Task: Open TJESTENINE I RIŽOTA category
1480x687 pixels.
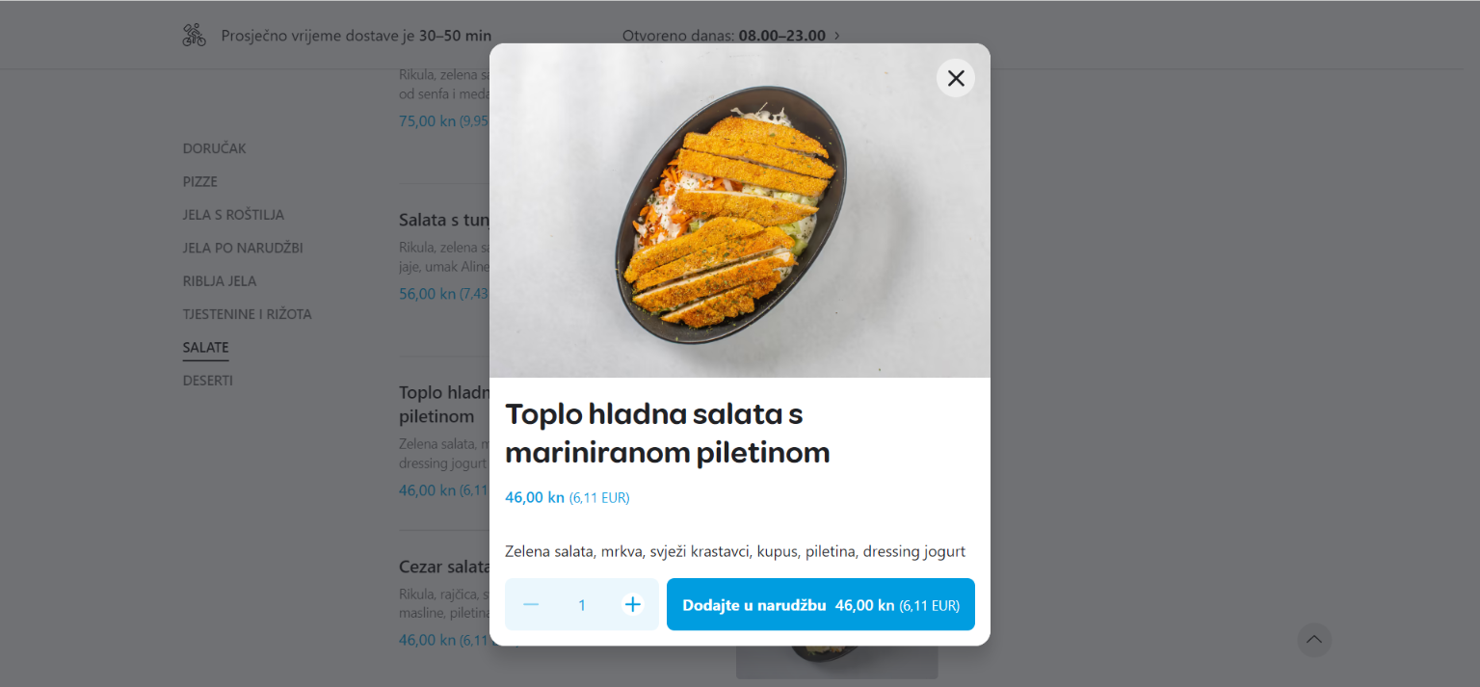Action: [248, 314]
